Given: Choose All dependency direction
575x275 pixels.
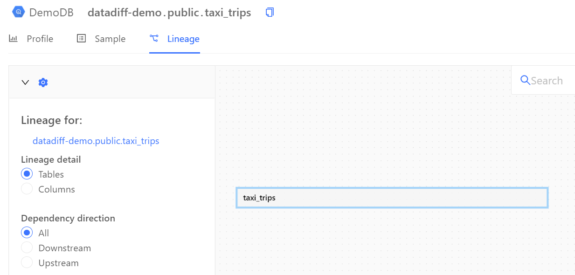Looking at the screenshot, I should pos(27,233).
